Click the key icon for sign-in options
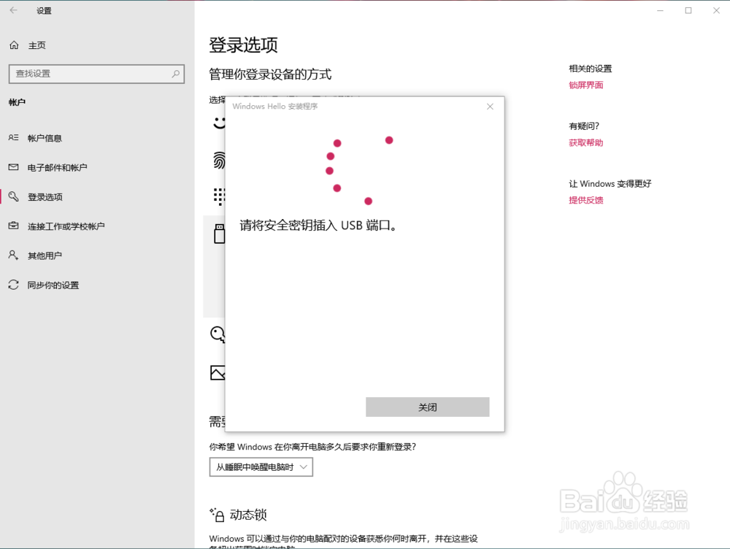The image size is (730, 549). coord(13,196)
